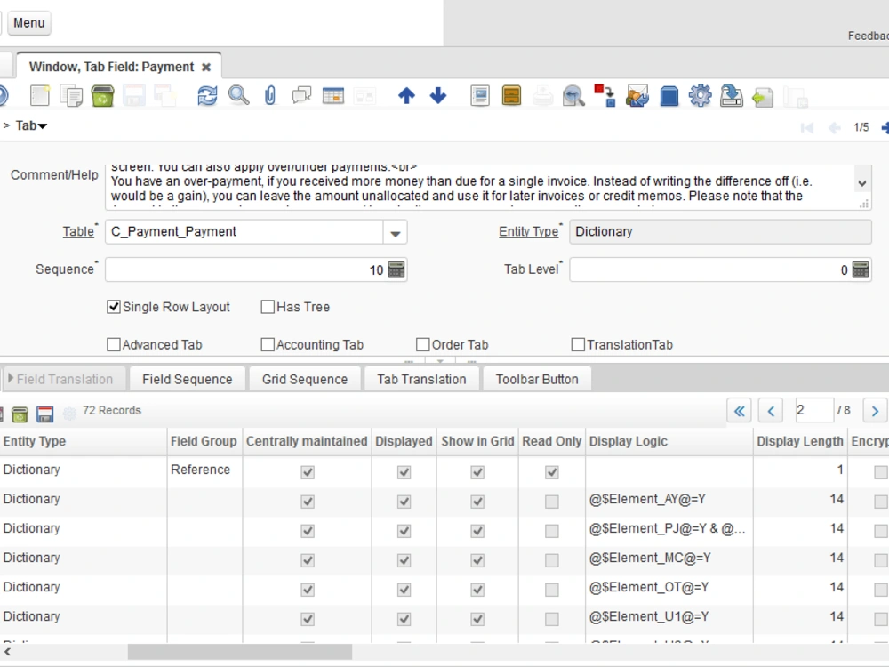The width and height of the screenshot is (889, 667).
Task: Switch to Grid Sequence tab
Action: pyautogui.click(x=304, y=379)
